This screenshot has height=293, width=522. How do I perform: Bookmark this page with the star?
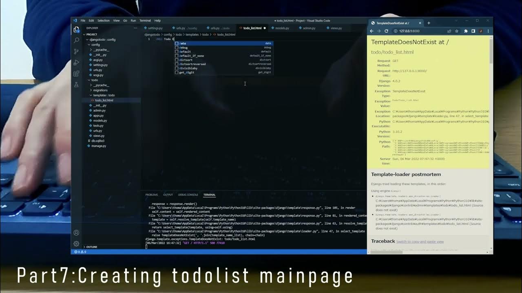click(x=457, y=31)
